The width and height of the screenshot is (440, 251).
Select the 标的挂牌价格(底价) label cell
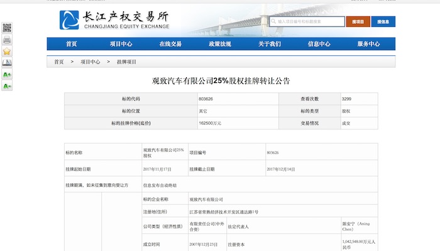click(x=131, y=123)
